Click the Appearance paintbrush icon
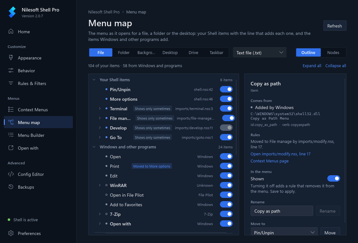 click(x=11, y=58)
